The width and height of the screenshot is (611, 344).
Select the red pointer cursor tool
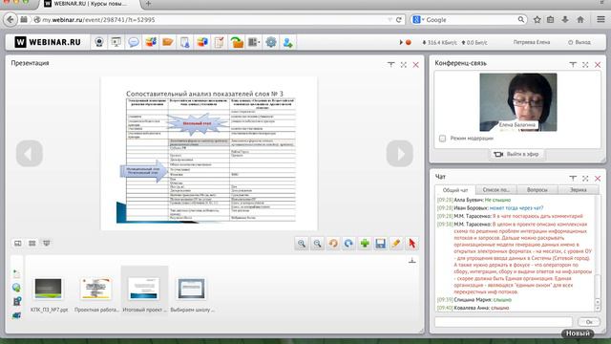411,244
